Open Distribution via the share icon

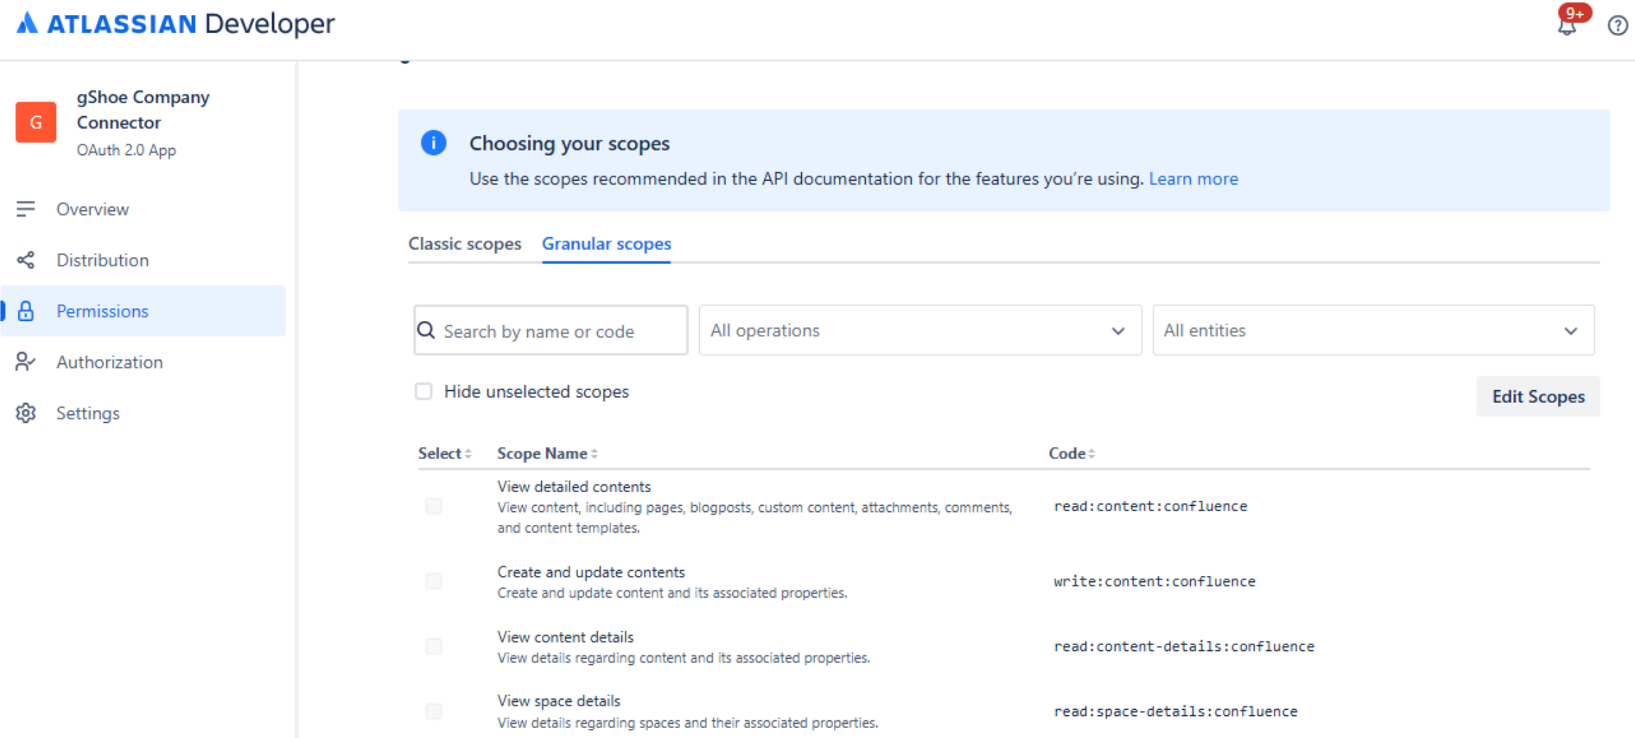(x=26, y=260)
